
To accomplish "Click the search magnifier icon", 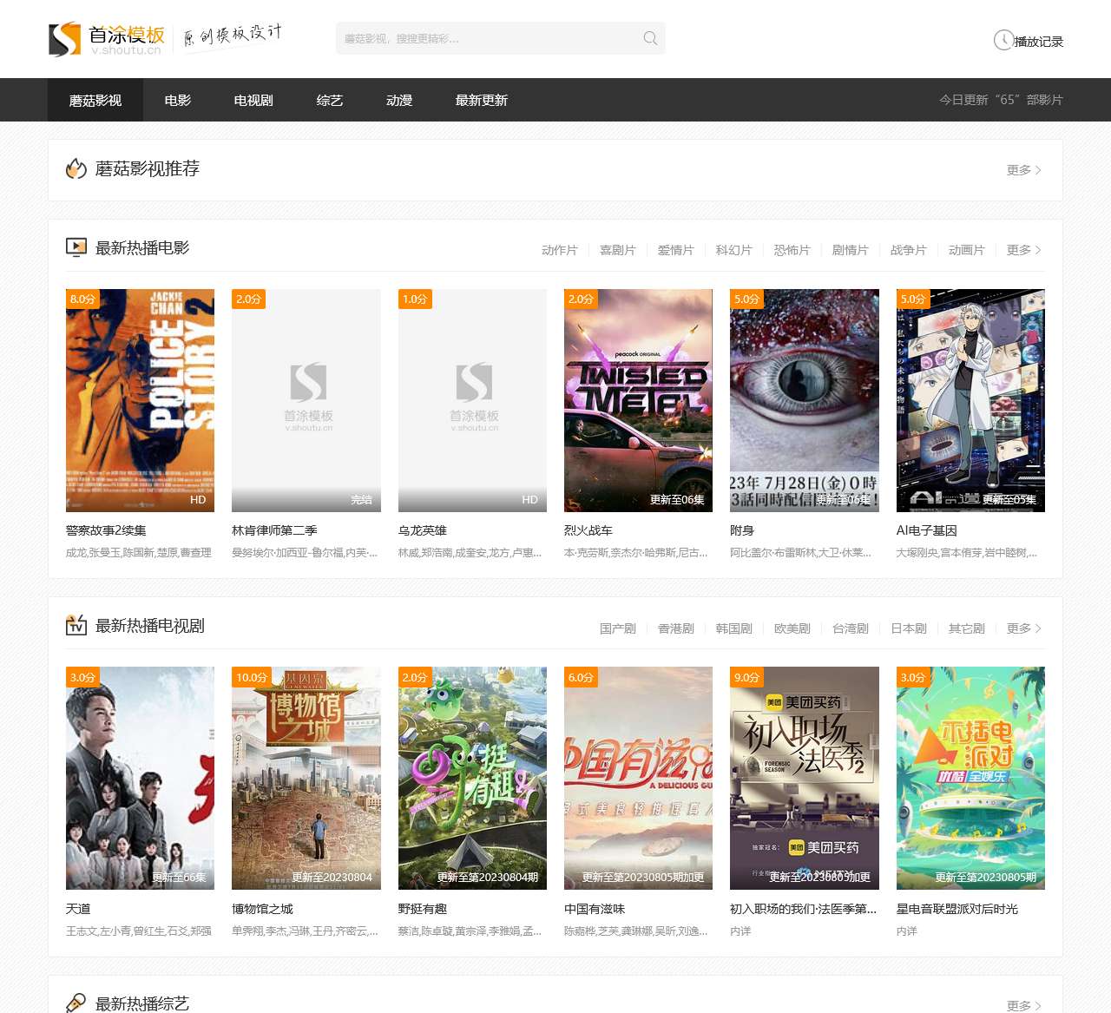I will pyautogui.click(x=650, y=38).
